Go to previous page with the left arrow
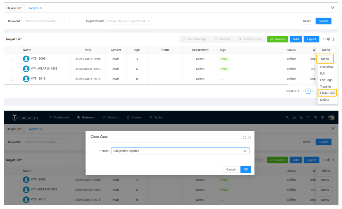 303,91
